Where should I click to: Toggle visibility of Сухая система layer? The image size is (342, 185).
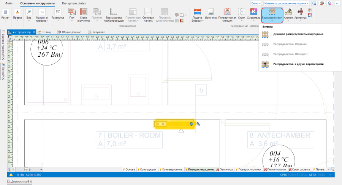pyautogui.click(x=290, y=169)
